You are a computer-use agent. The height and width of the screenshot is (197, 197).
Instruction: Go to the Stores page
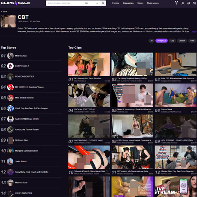140,3
